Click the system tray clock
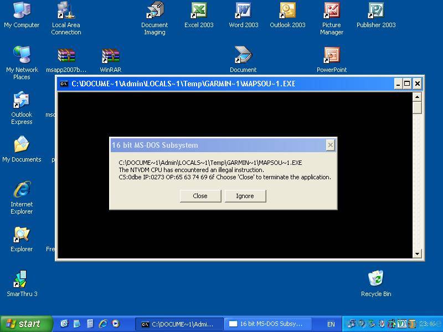The image size is (443, 332). click(427, 324)
